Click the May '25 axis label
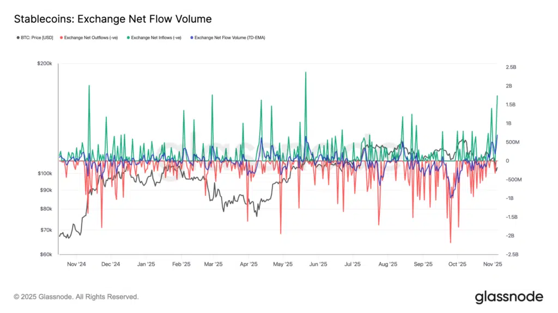558x313 pixels. [283, 264]
